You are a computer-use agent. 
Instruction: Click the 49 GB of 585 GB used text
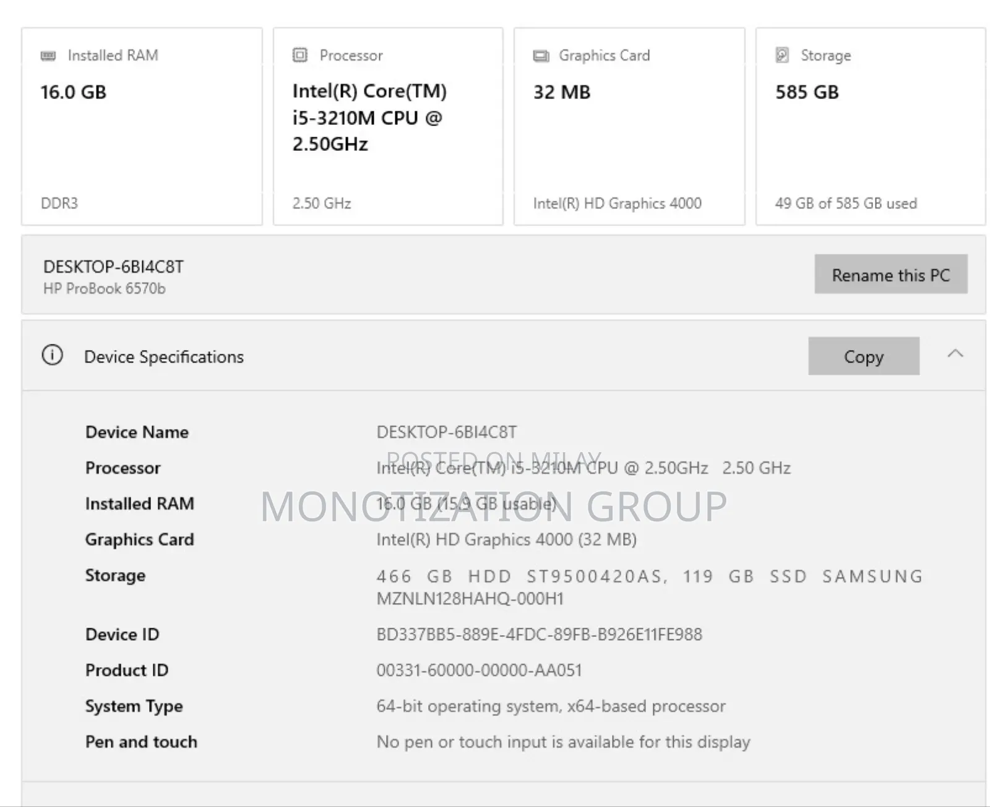point(846,203)
